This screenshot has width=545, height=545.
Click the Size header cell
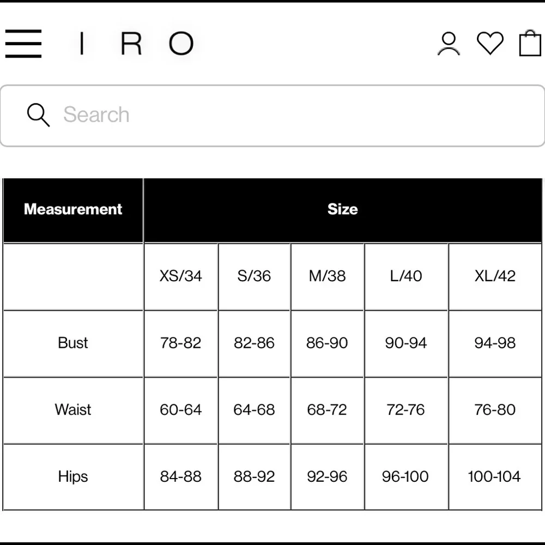tap(342, 210)
